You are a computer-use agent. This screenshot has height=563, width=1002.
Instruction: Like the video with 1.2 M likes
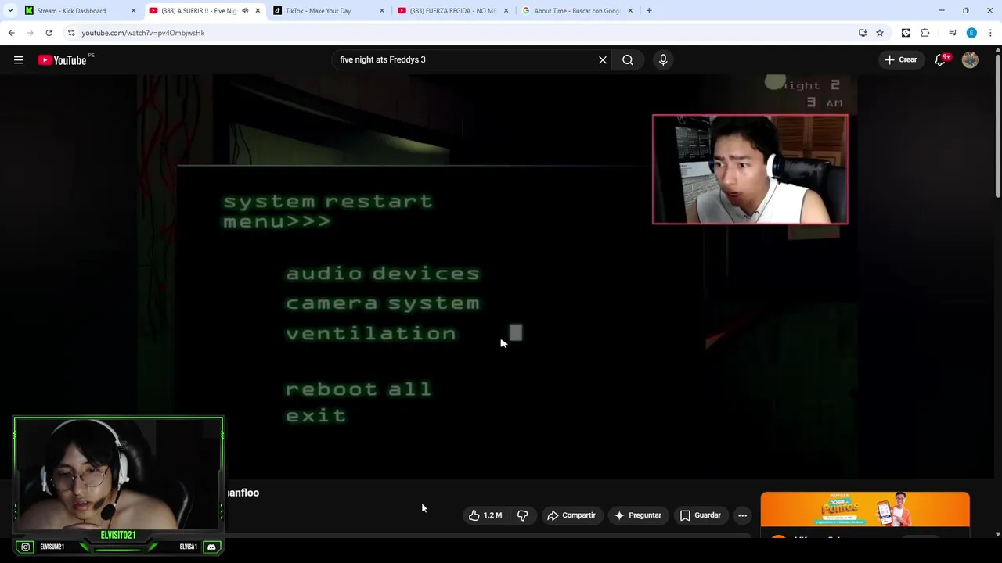tap(485, 515)
